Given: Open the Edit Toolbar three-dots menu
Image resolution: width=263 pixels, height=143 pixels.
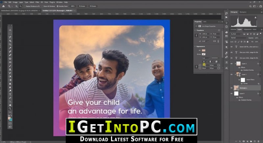Looking at the screenshot, I should coord(10,112).
